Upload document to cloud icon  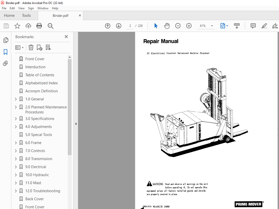point(28,26)
